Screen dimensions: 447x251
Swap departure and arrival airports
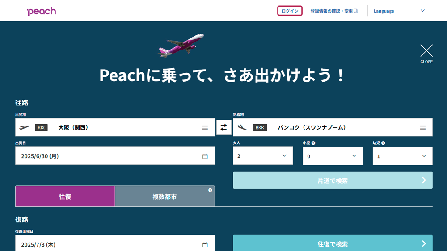(223, 127)
